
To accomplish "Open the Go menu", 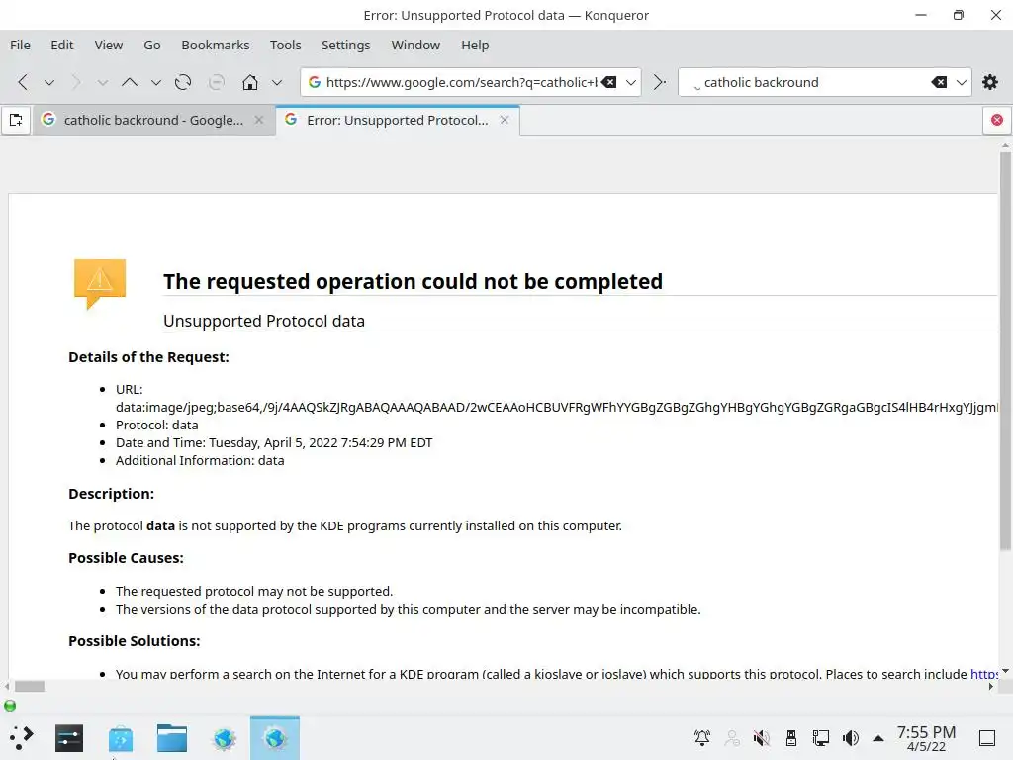I will click(151, 46).
